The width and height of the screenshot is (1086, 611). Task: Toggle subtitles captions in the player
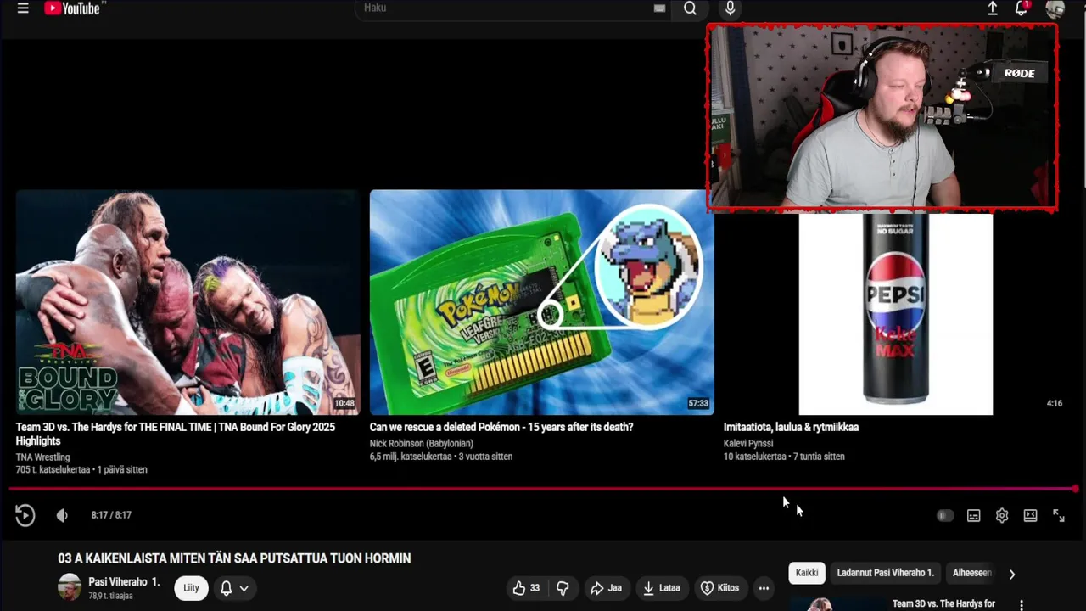coord(973,516)
